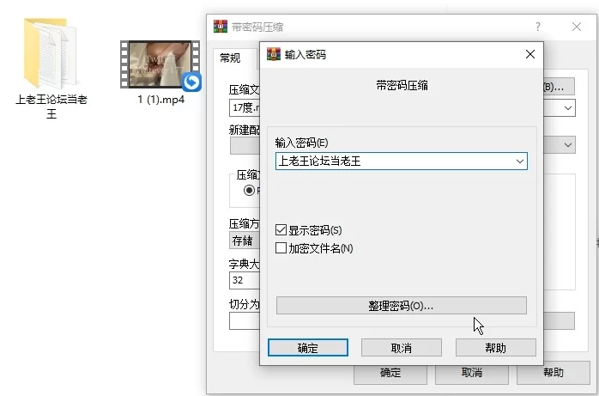The image size is (599, 396).
Task: Expand the archive name dropdown arrow in background window
Action: tap(567, 107)
